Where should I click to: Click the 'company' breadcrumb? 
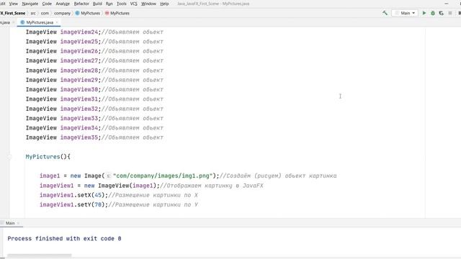click(62, 13)
